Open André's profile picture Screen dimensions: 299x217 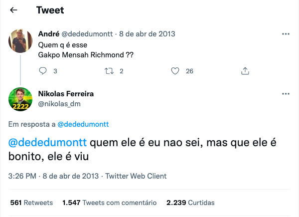click(x=20, y=41)
